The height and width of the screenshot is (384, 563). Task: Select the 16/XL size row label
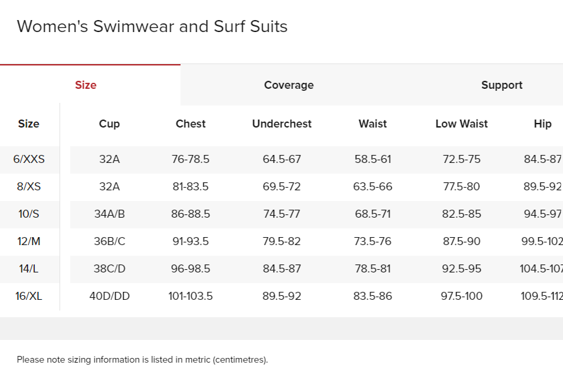(x=29, y=296)
